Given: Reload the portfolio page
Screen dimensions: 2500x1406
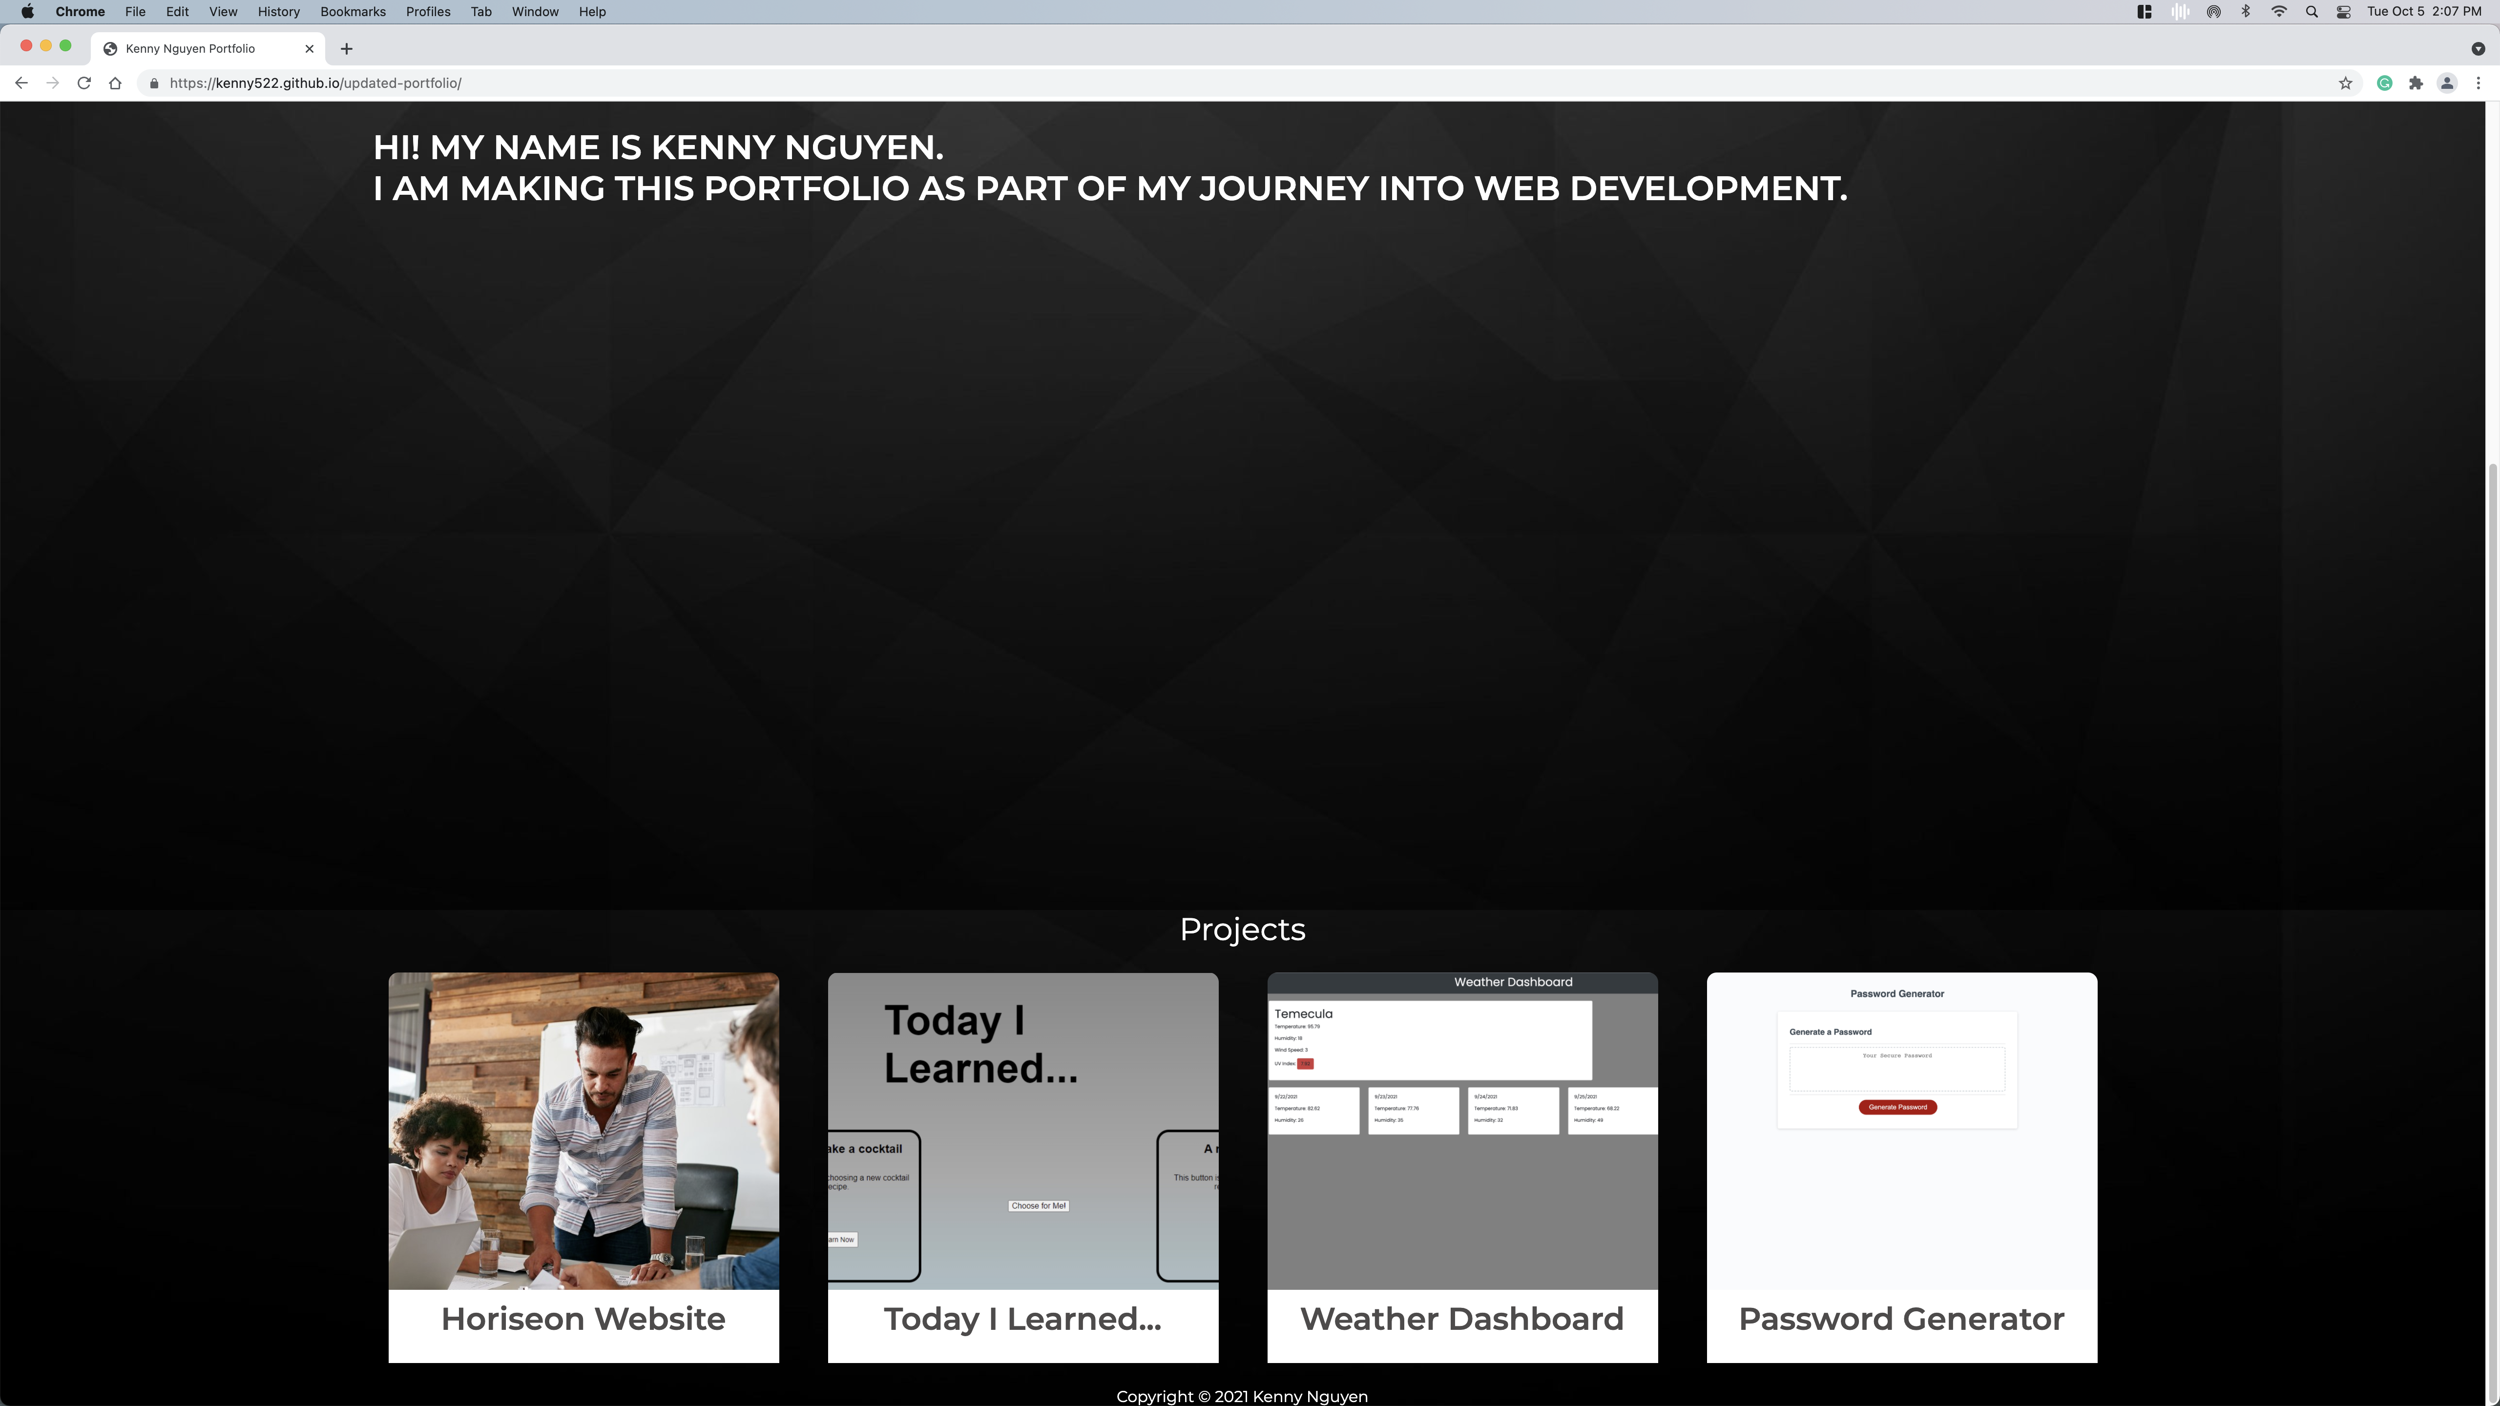Looking at the screenshot, I should (84, 83).
